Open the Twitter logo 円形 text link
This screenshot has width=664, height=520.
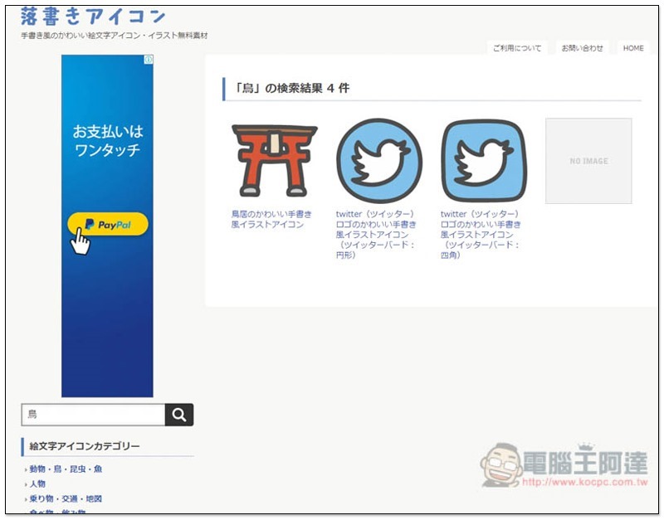[x=376, y=235]
